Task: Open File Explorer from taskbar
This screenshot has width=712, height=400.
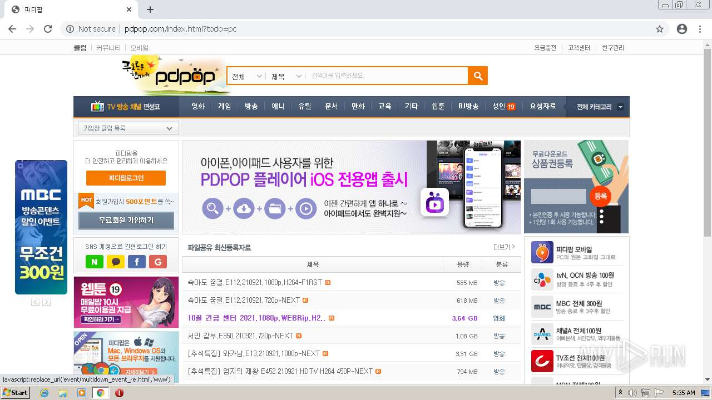Action: (63, 393)
